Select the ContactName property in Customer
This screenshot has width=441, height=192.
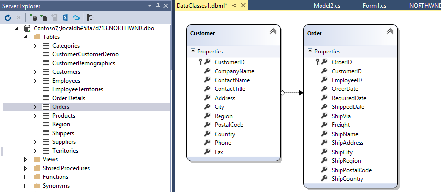point(232,80)
